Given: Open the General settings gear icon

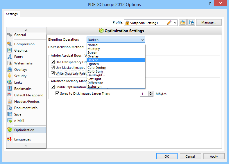Looking at the screenshot, I should click(x=10, y=35).
